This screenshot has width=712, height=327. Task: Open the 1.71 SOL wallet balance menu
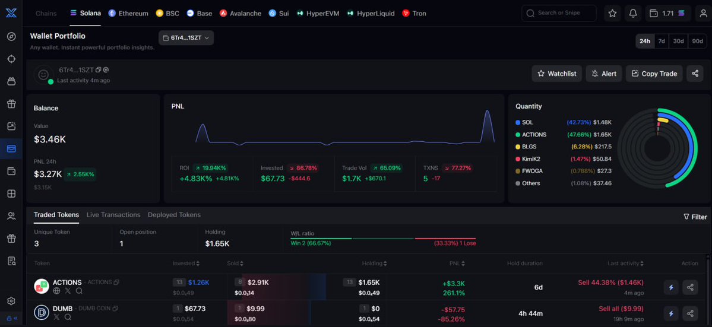click(669, 13)
